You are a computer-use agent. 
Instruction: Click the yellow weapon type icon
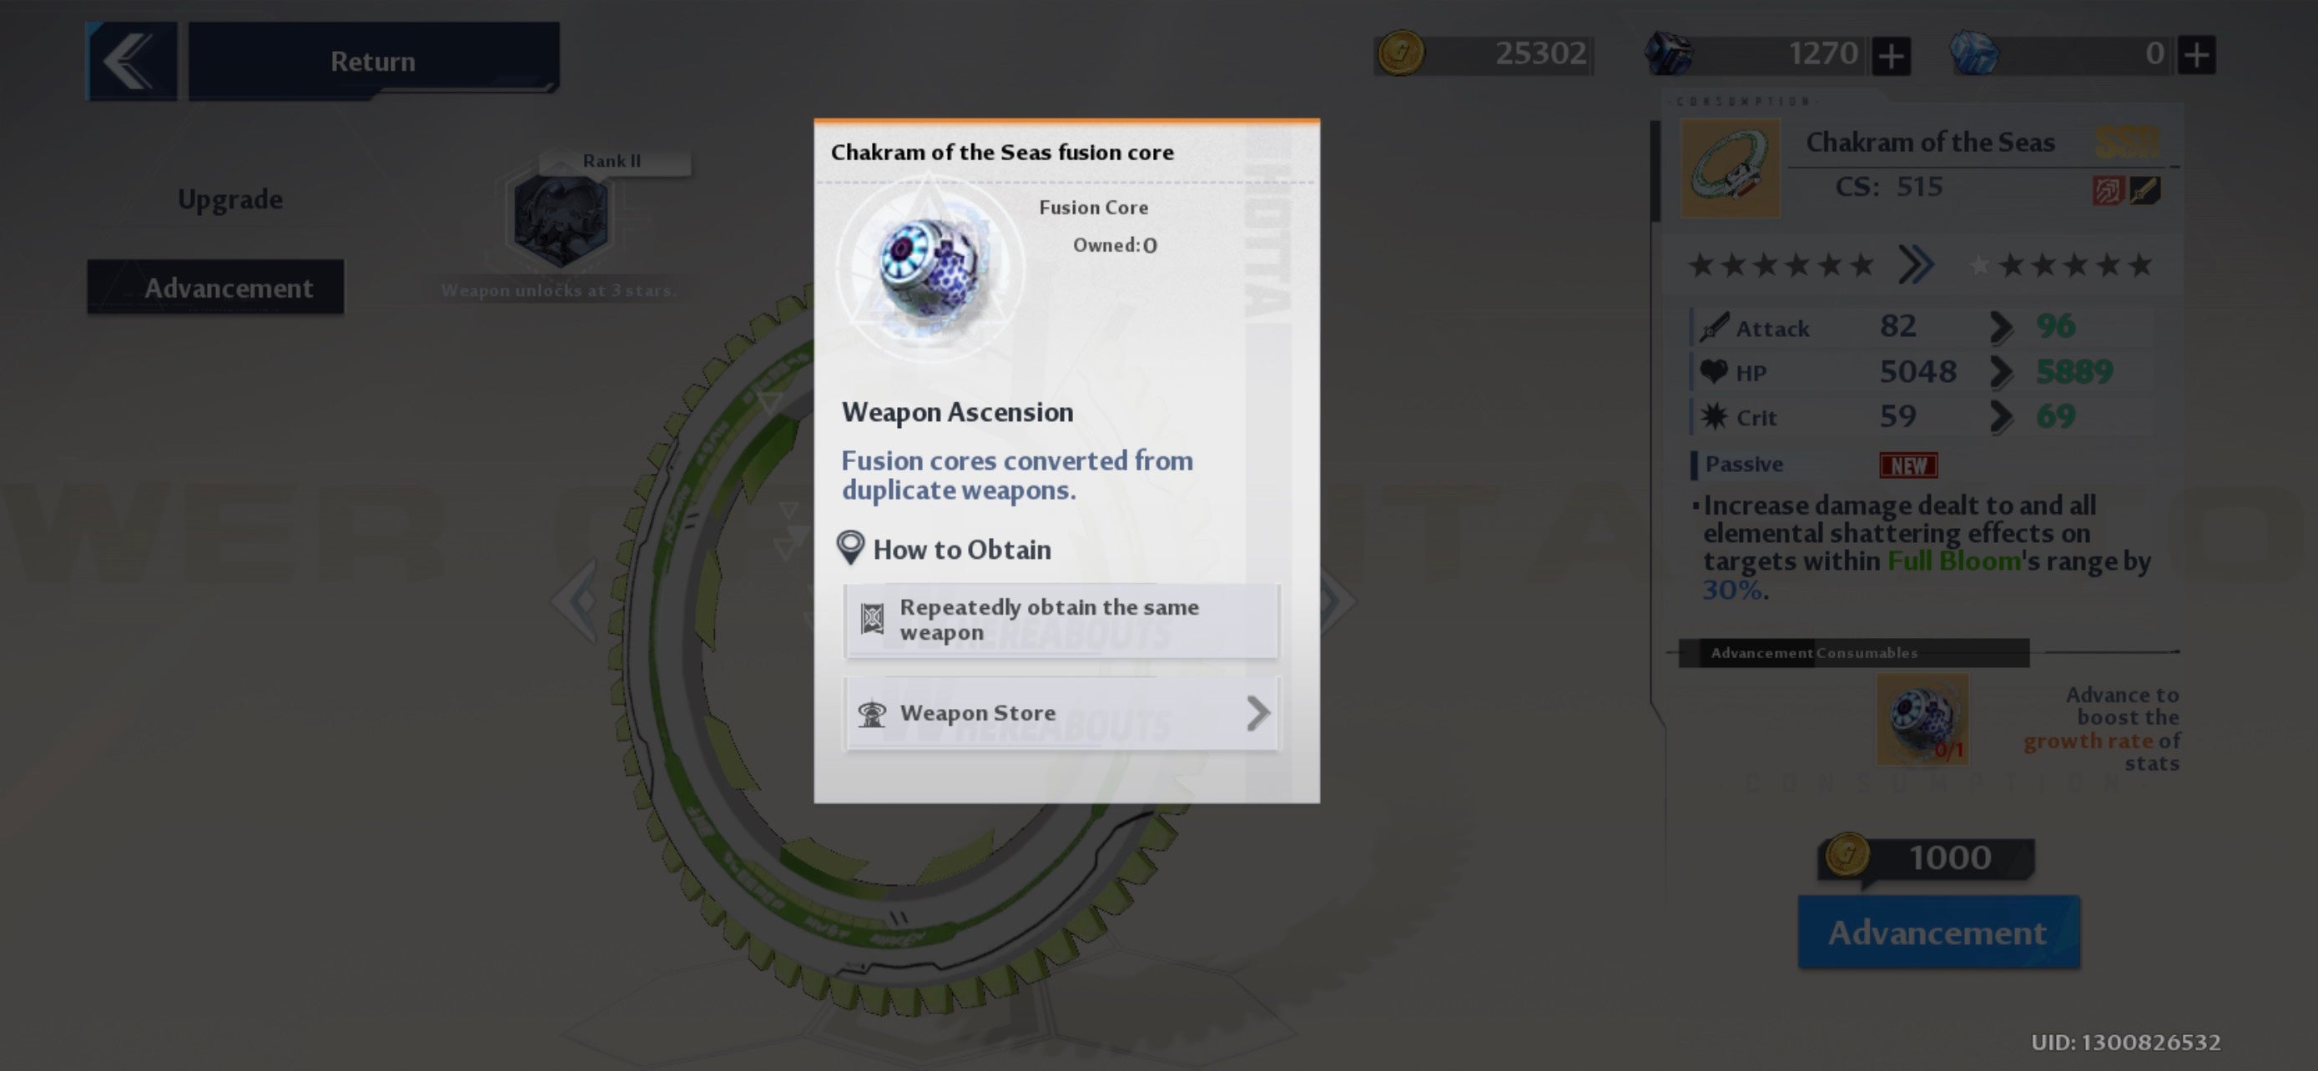click(x=2145, y=191)
